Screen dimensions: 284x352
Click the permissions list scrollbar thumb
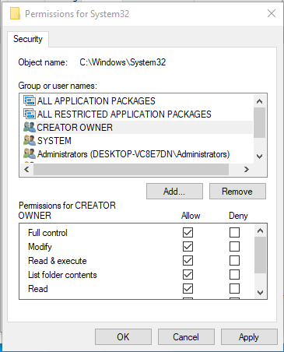(260, 255)
